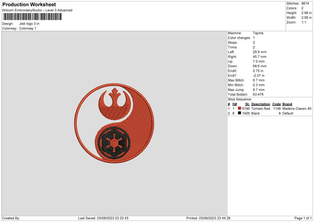Click thread code cell '1146'
Viewport: 314px width, 222px height.
pos(277,108)
